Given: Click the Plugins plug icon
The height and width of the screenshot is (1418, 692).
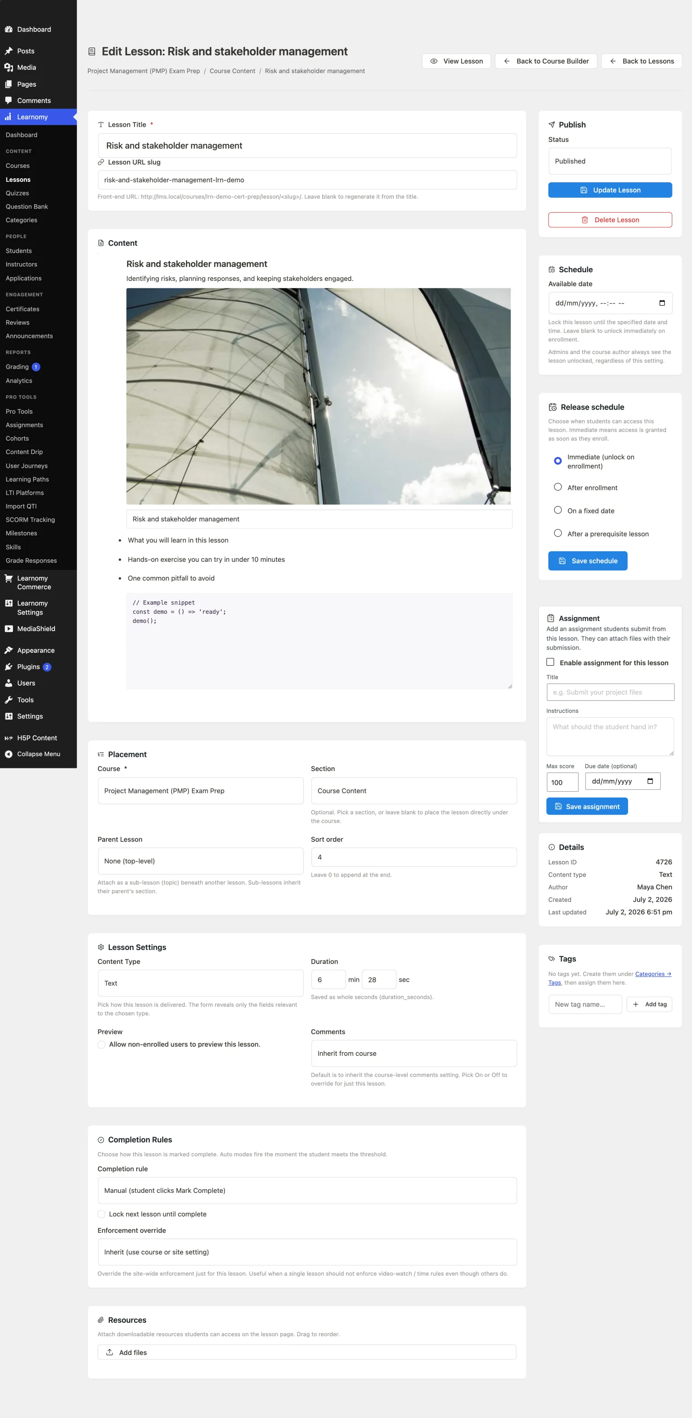Looking at the screenshot, I should pyautogui.click(x=9, y=667).
